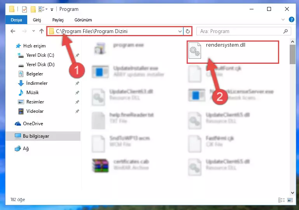Screen dimensions: 299x210
Task: Switch to Details view layout icon
Action: pyautogui.click(x=282, y=200)
